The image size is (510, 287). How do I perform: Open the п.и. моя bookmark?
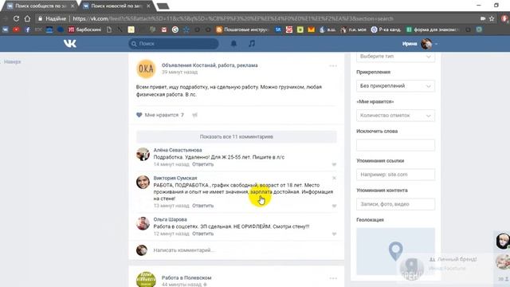[353, 29]
